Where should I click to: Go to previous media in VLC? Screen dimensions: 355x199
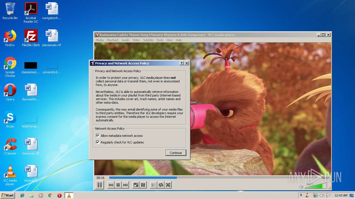(111, 185)
